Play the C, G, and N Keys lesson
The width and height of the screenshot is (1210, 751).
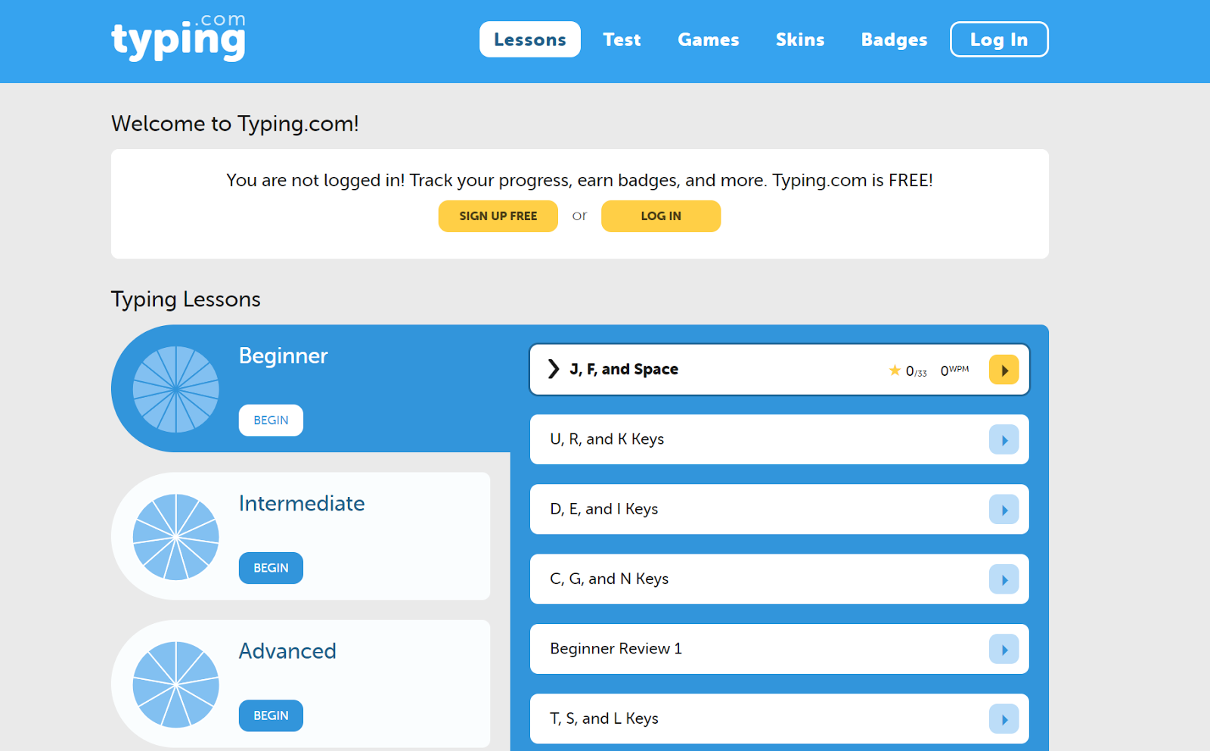1004,579
